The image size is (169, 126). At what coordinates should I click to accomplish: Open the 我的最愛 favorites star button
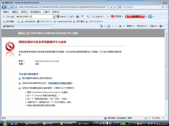click(x=8, y=22)
